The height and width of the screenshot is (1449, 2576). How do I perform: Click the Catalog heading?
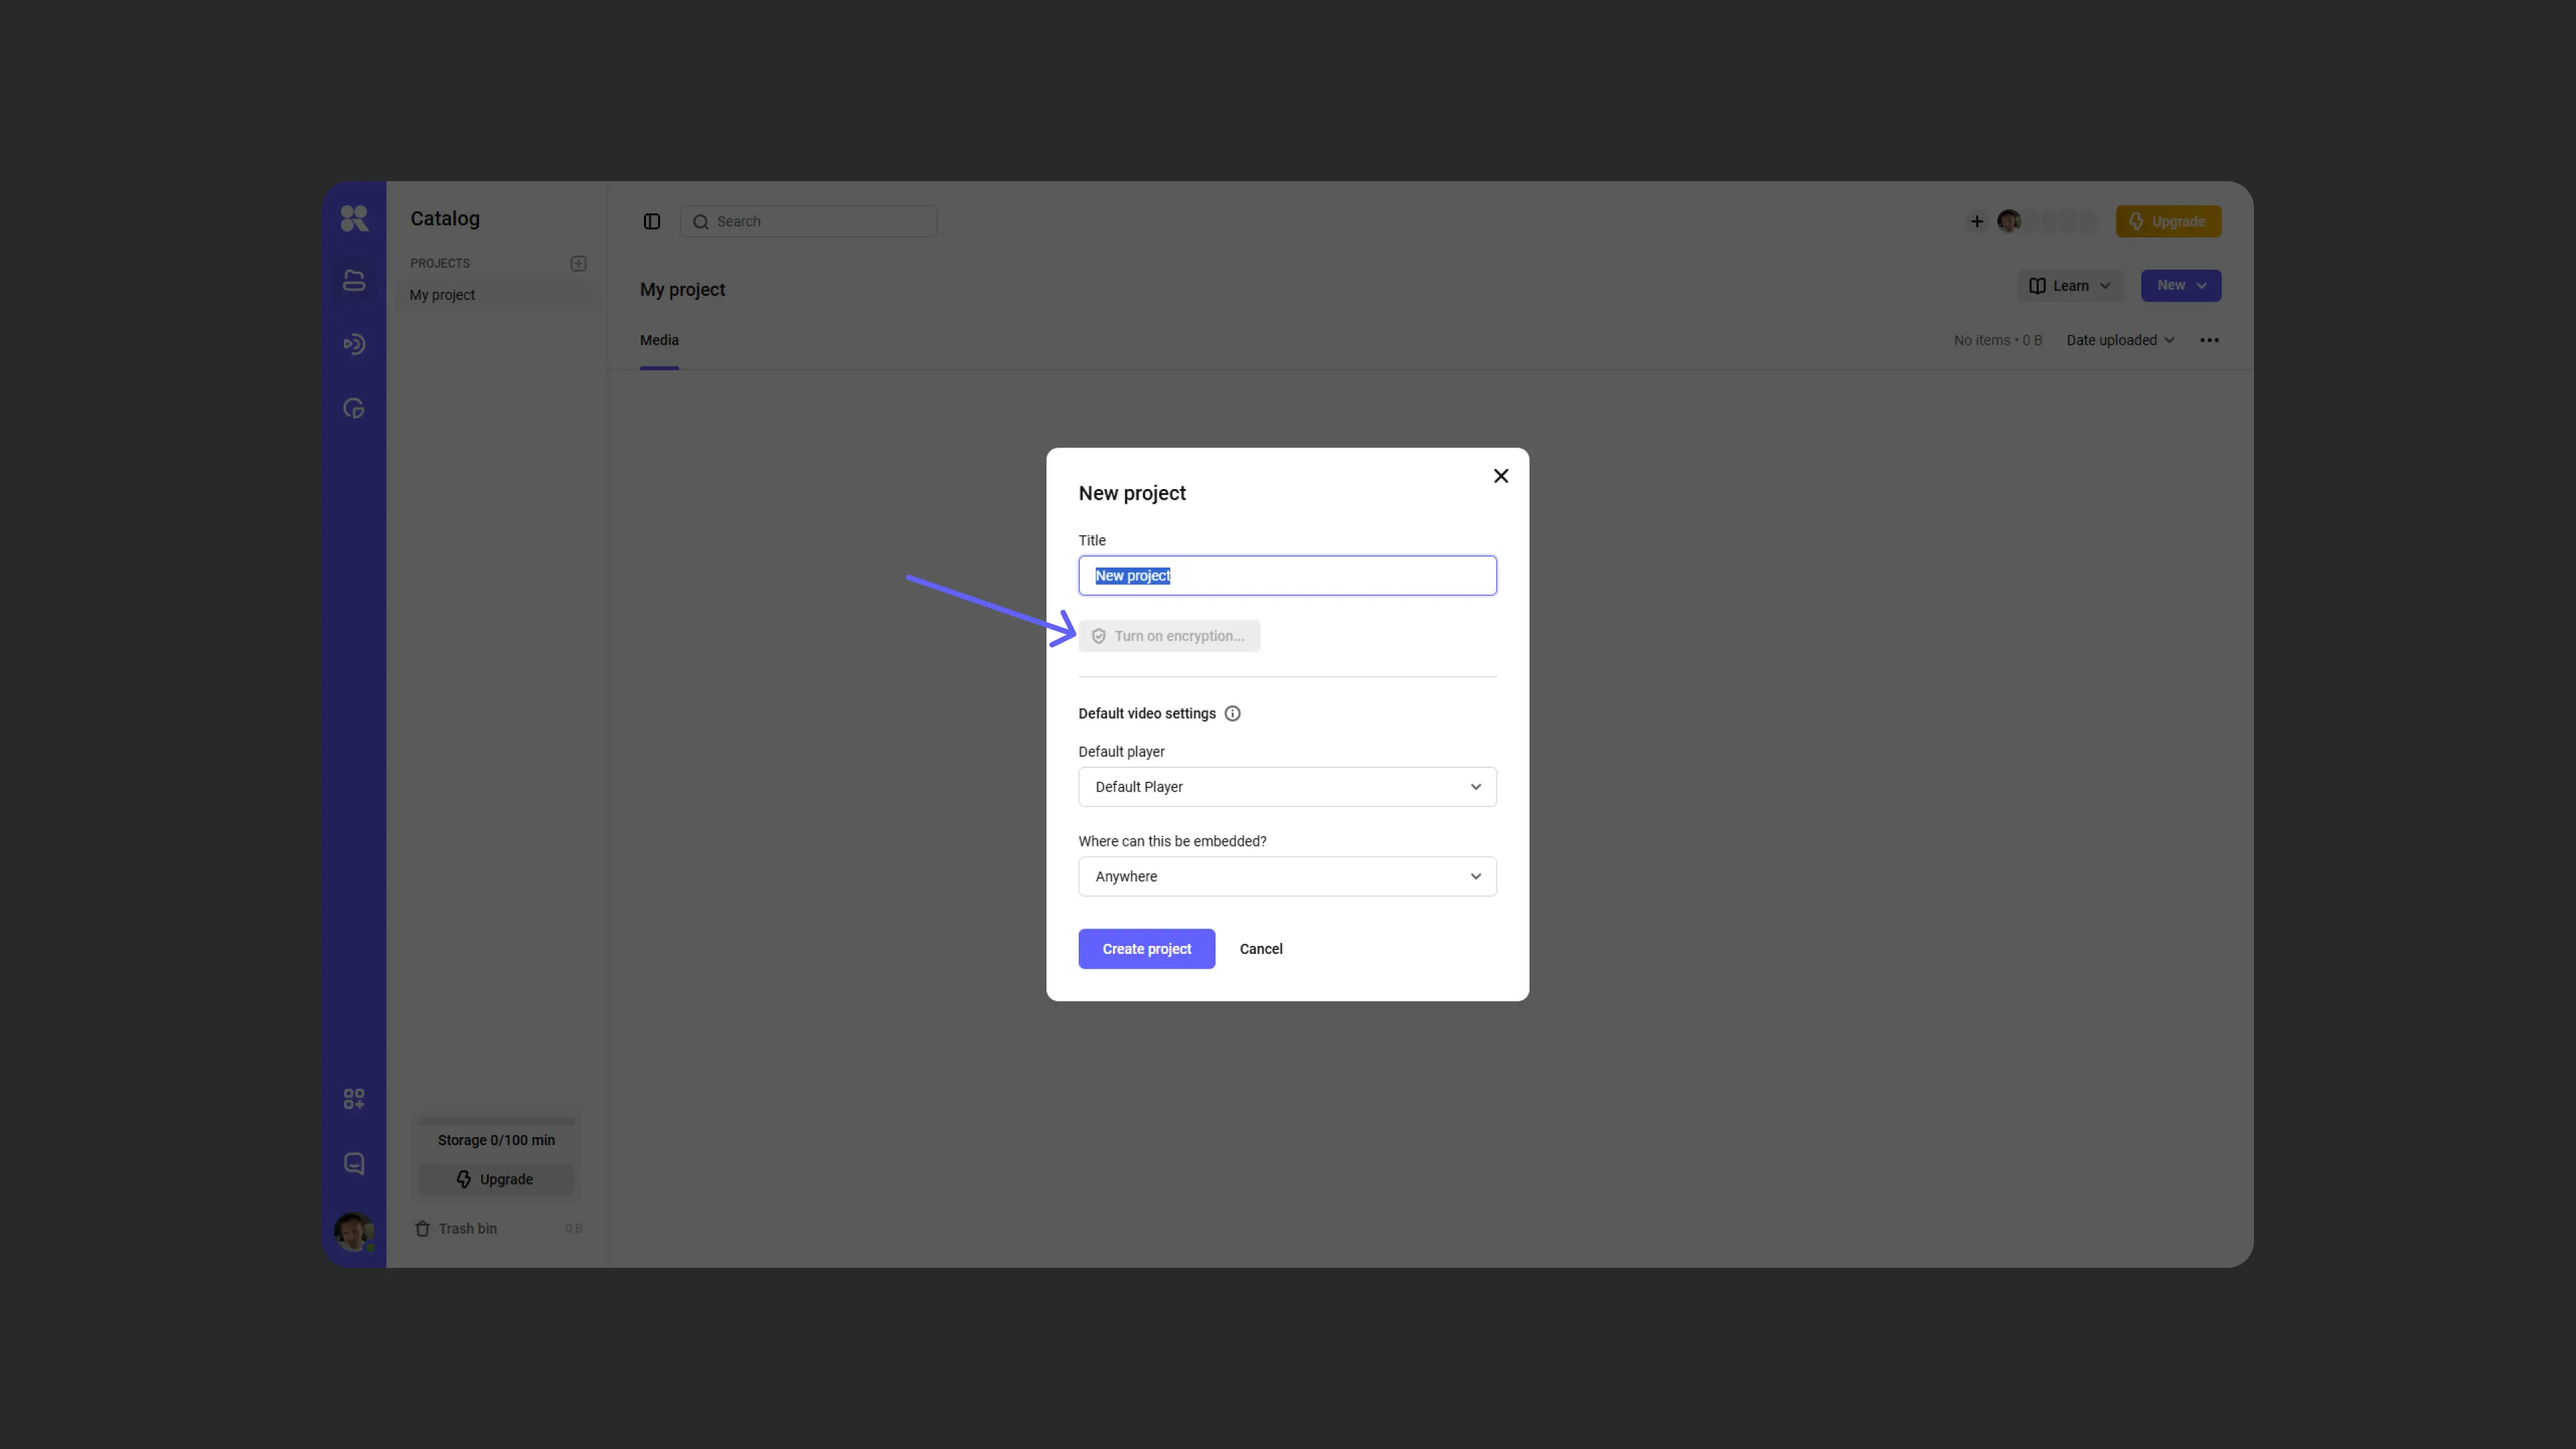(x=445, y=218)
